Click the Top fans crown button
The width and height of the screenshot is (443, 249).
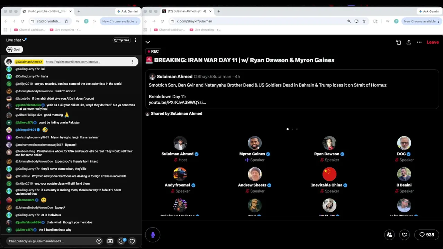tap(121, 40)
